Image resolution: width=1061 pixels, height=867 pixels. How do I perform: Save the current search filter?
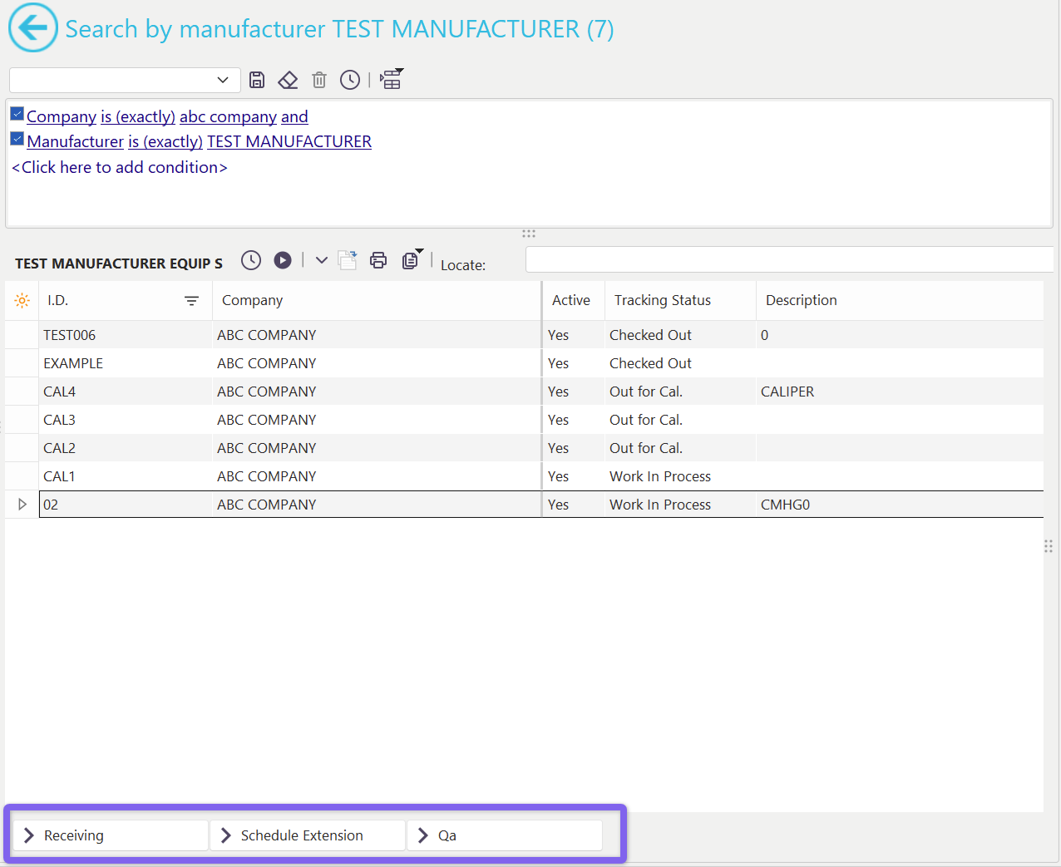tap(257, 80)
